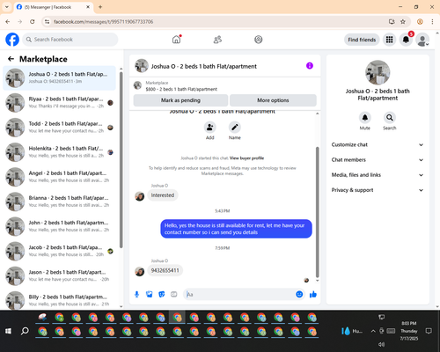Open John conversation in list
This screenshot has height=352, width=440.
coord(59,226)
